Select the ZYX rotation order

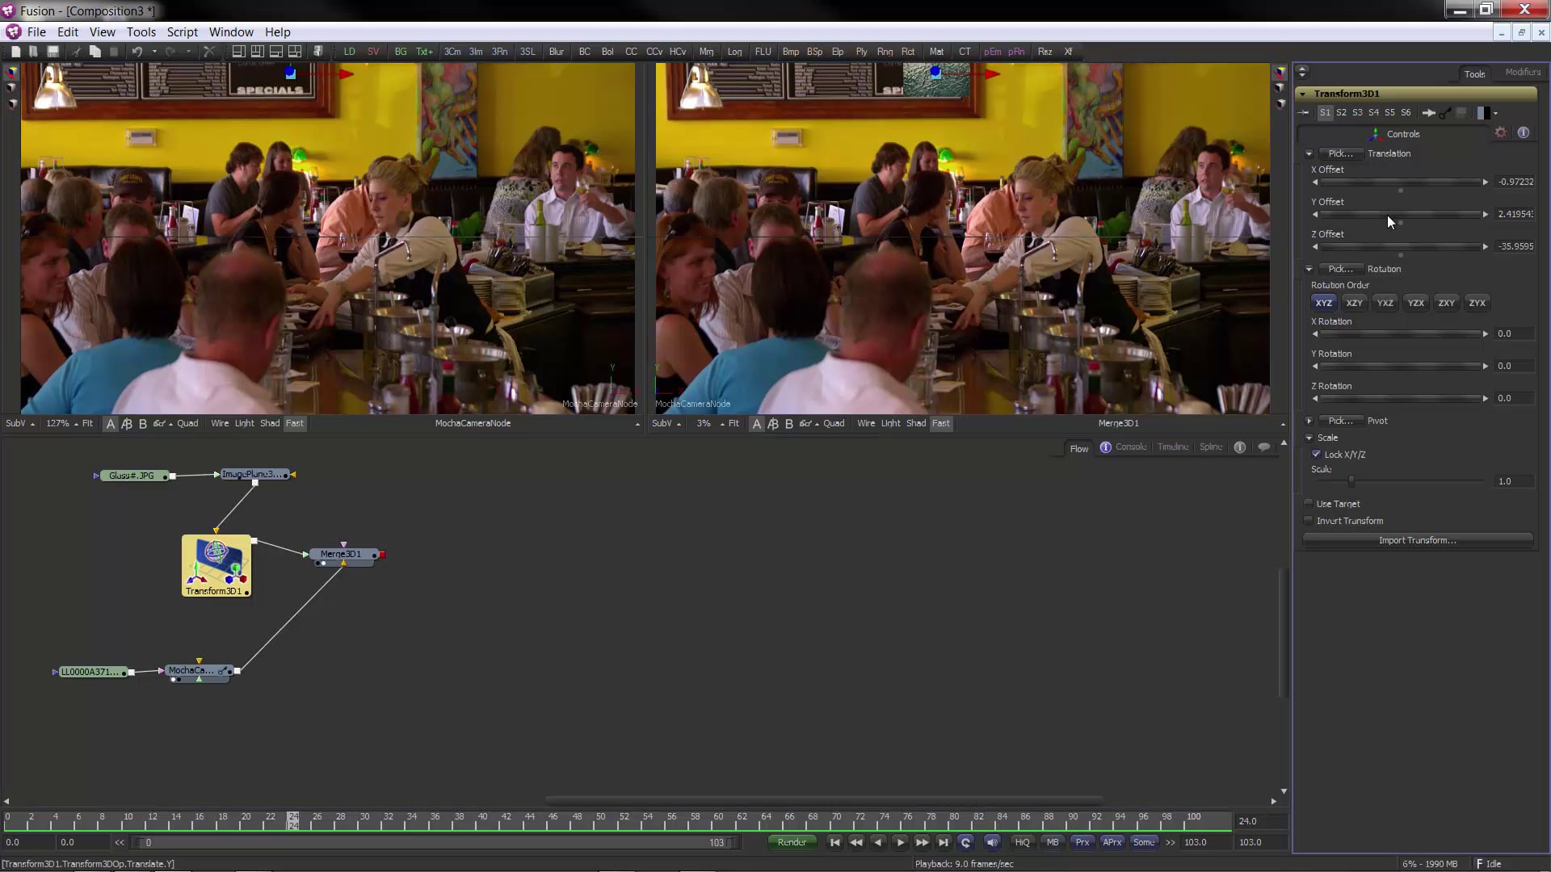tap(1477, 303)
